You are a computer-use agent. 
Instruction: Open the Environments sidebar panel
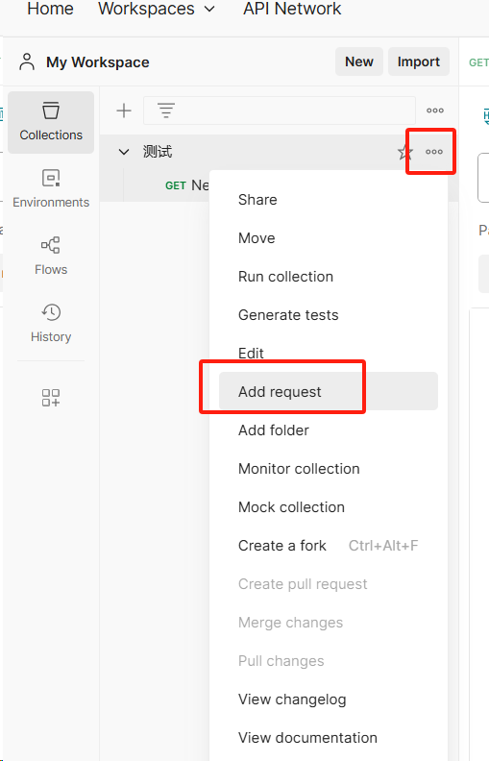pos(51,188)
